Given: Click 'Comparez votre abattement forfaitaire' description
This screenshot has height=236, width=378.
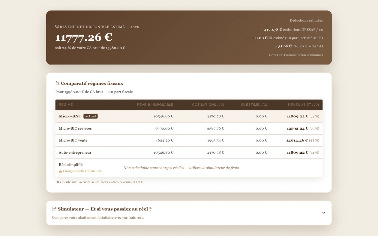Looking at the screenshot, I should pos(98,217).
